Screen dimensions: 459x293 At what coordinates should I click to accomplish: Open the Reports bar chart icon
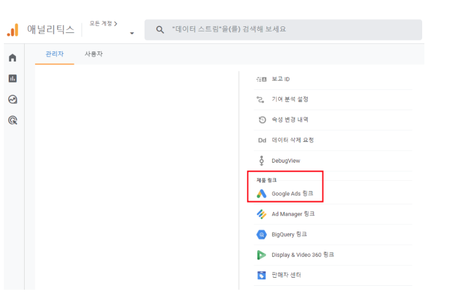13,79
